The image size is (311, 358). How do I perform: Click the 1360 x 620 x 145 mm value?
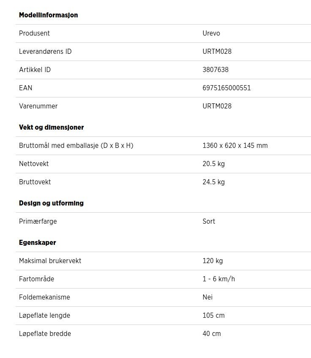235,145
